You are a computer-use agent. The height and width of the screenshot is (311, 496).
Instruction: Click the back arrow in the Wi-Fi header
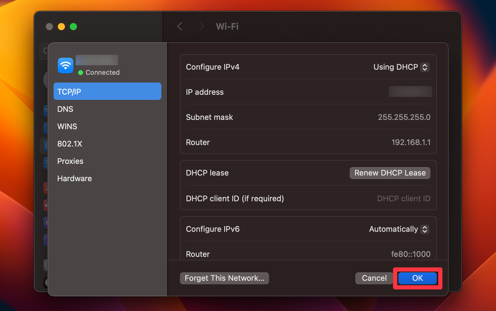180,26
